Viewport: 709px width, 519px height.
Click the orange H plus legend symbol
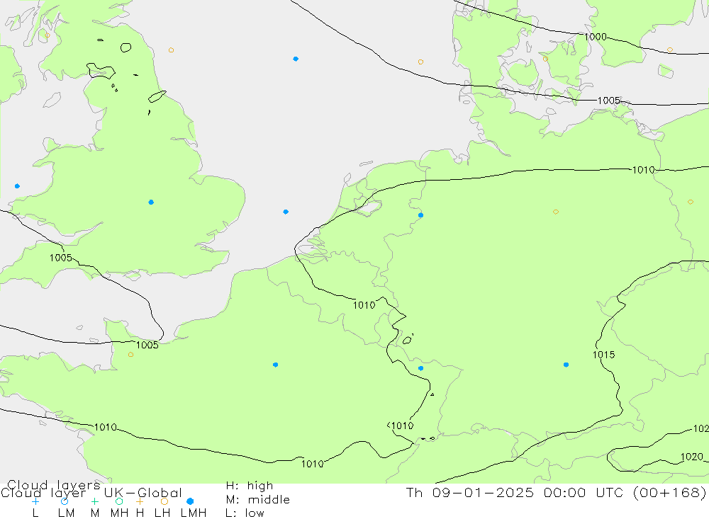click(140, 501)
